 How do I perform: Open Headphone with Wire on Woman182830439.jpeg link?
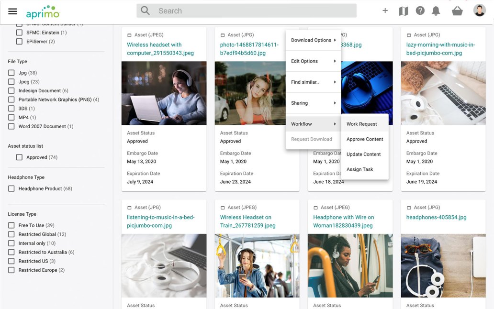pos(343,221)
